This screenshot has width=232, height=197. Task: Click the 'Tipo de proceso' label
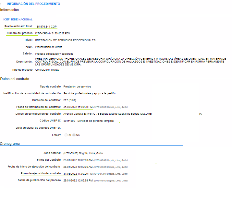[x=22, y=70]
